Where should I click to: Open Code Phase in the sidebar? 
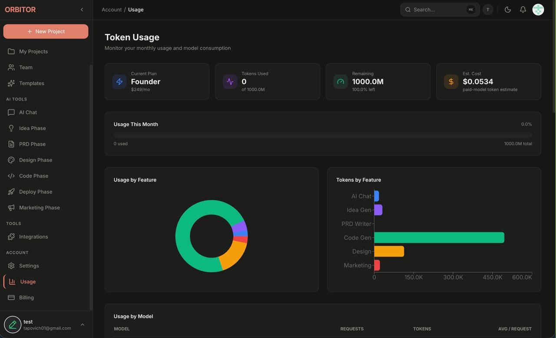(33, 176)
